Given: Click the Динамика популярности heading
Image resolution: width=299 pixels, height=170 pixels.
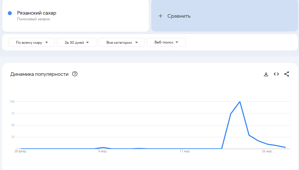Looking at the screenshot, I should click(39, 74).
